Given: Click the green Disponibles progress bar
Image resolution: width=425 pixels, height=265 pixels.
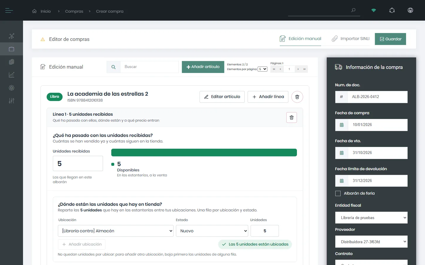Looking at the screenshot, I should (204, 153).
